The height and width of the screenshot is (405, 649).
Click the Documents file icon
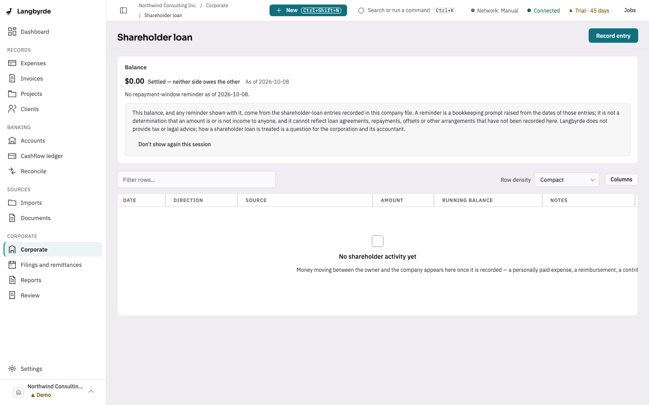click(x=12, y=218)
